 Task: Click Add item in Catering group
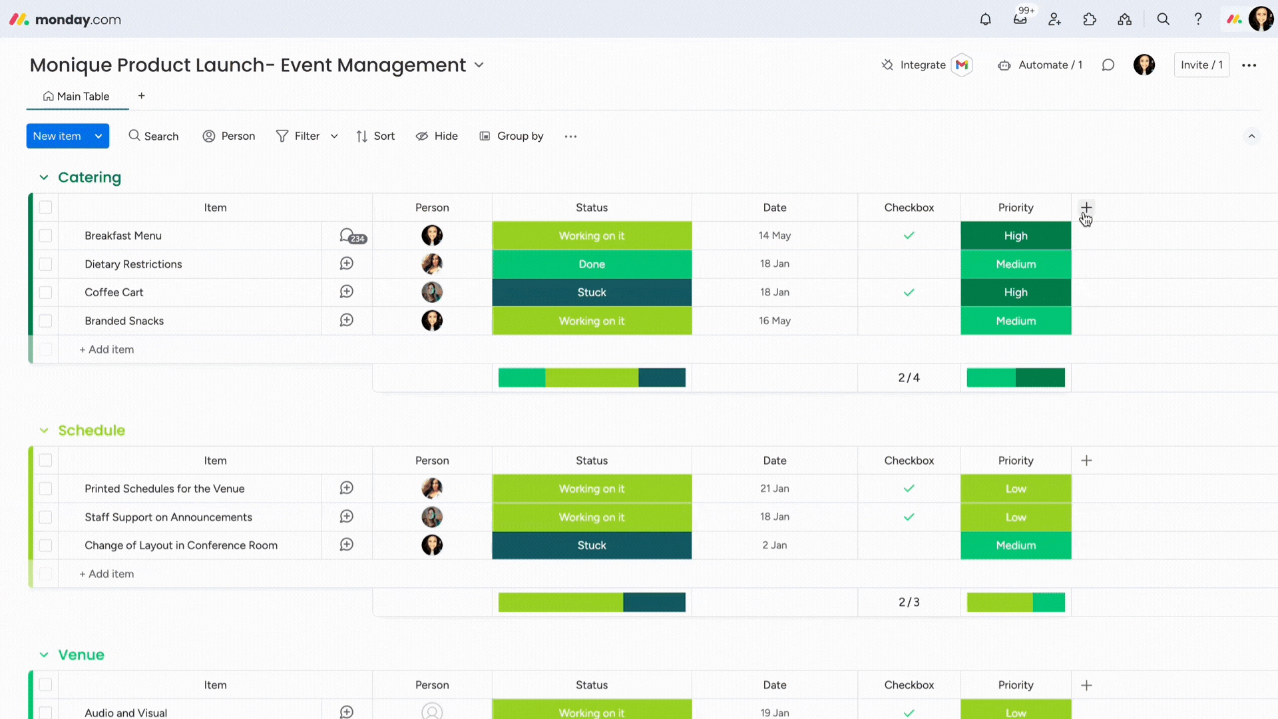point(106,350)
